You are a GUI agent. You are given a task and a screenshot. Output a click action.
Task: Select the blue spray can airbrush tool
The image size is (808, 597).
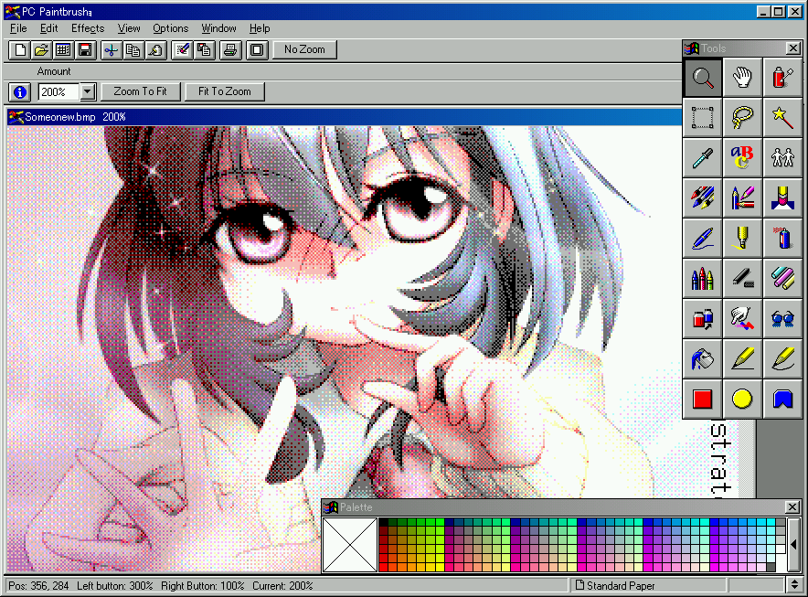(782, 239)
